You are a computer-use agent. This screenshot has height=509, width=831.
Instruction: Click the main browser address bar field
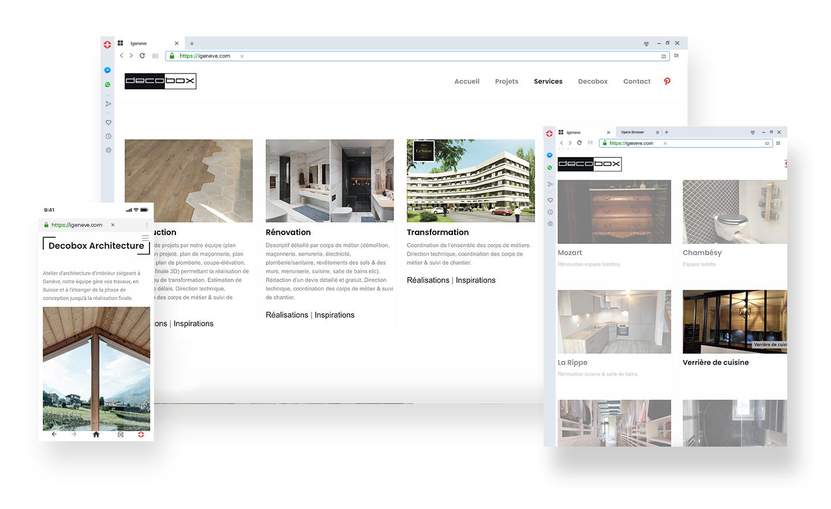coord(418,56)
